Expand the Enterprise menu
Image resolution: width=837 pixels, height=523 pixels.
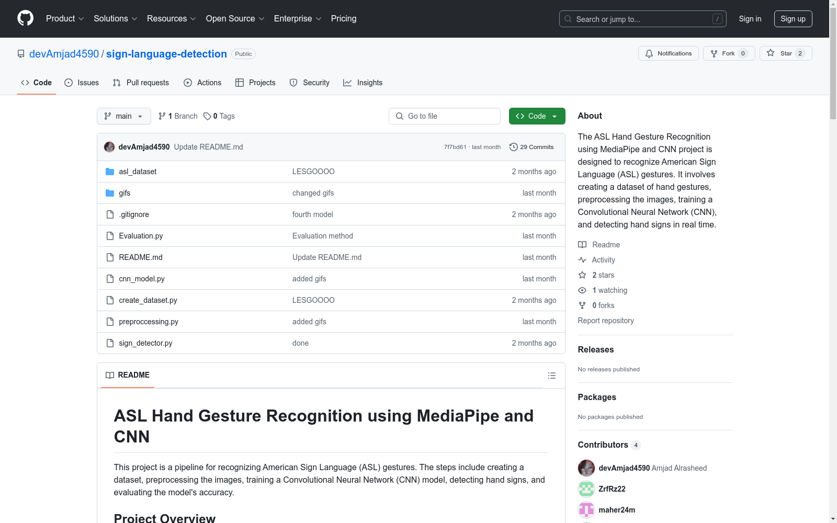298,18
